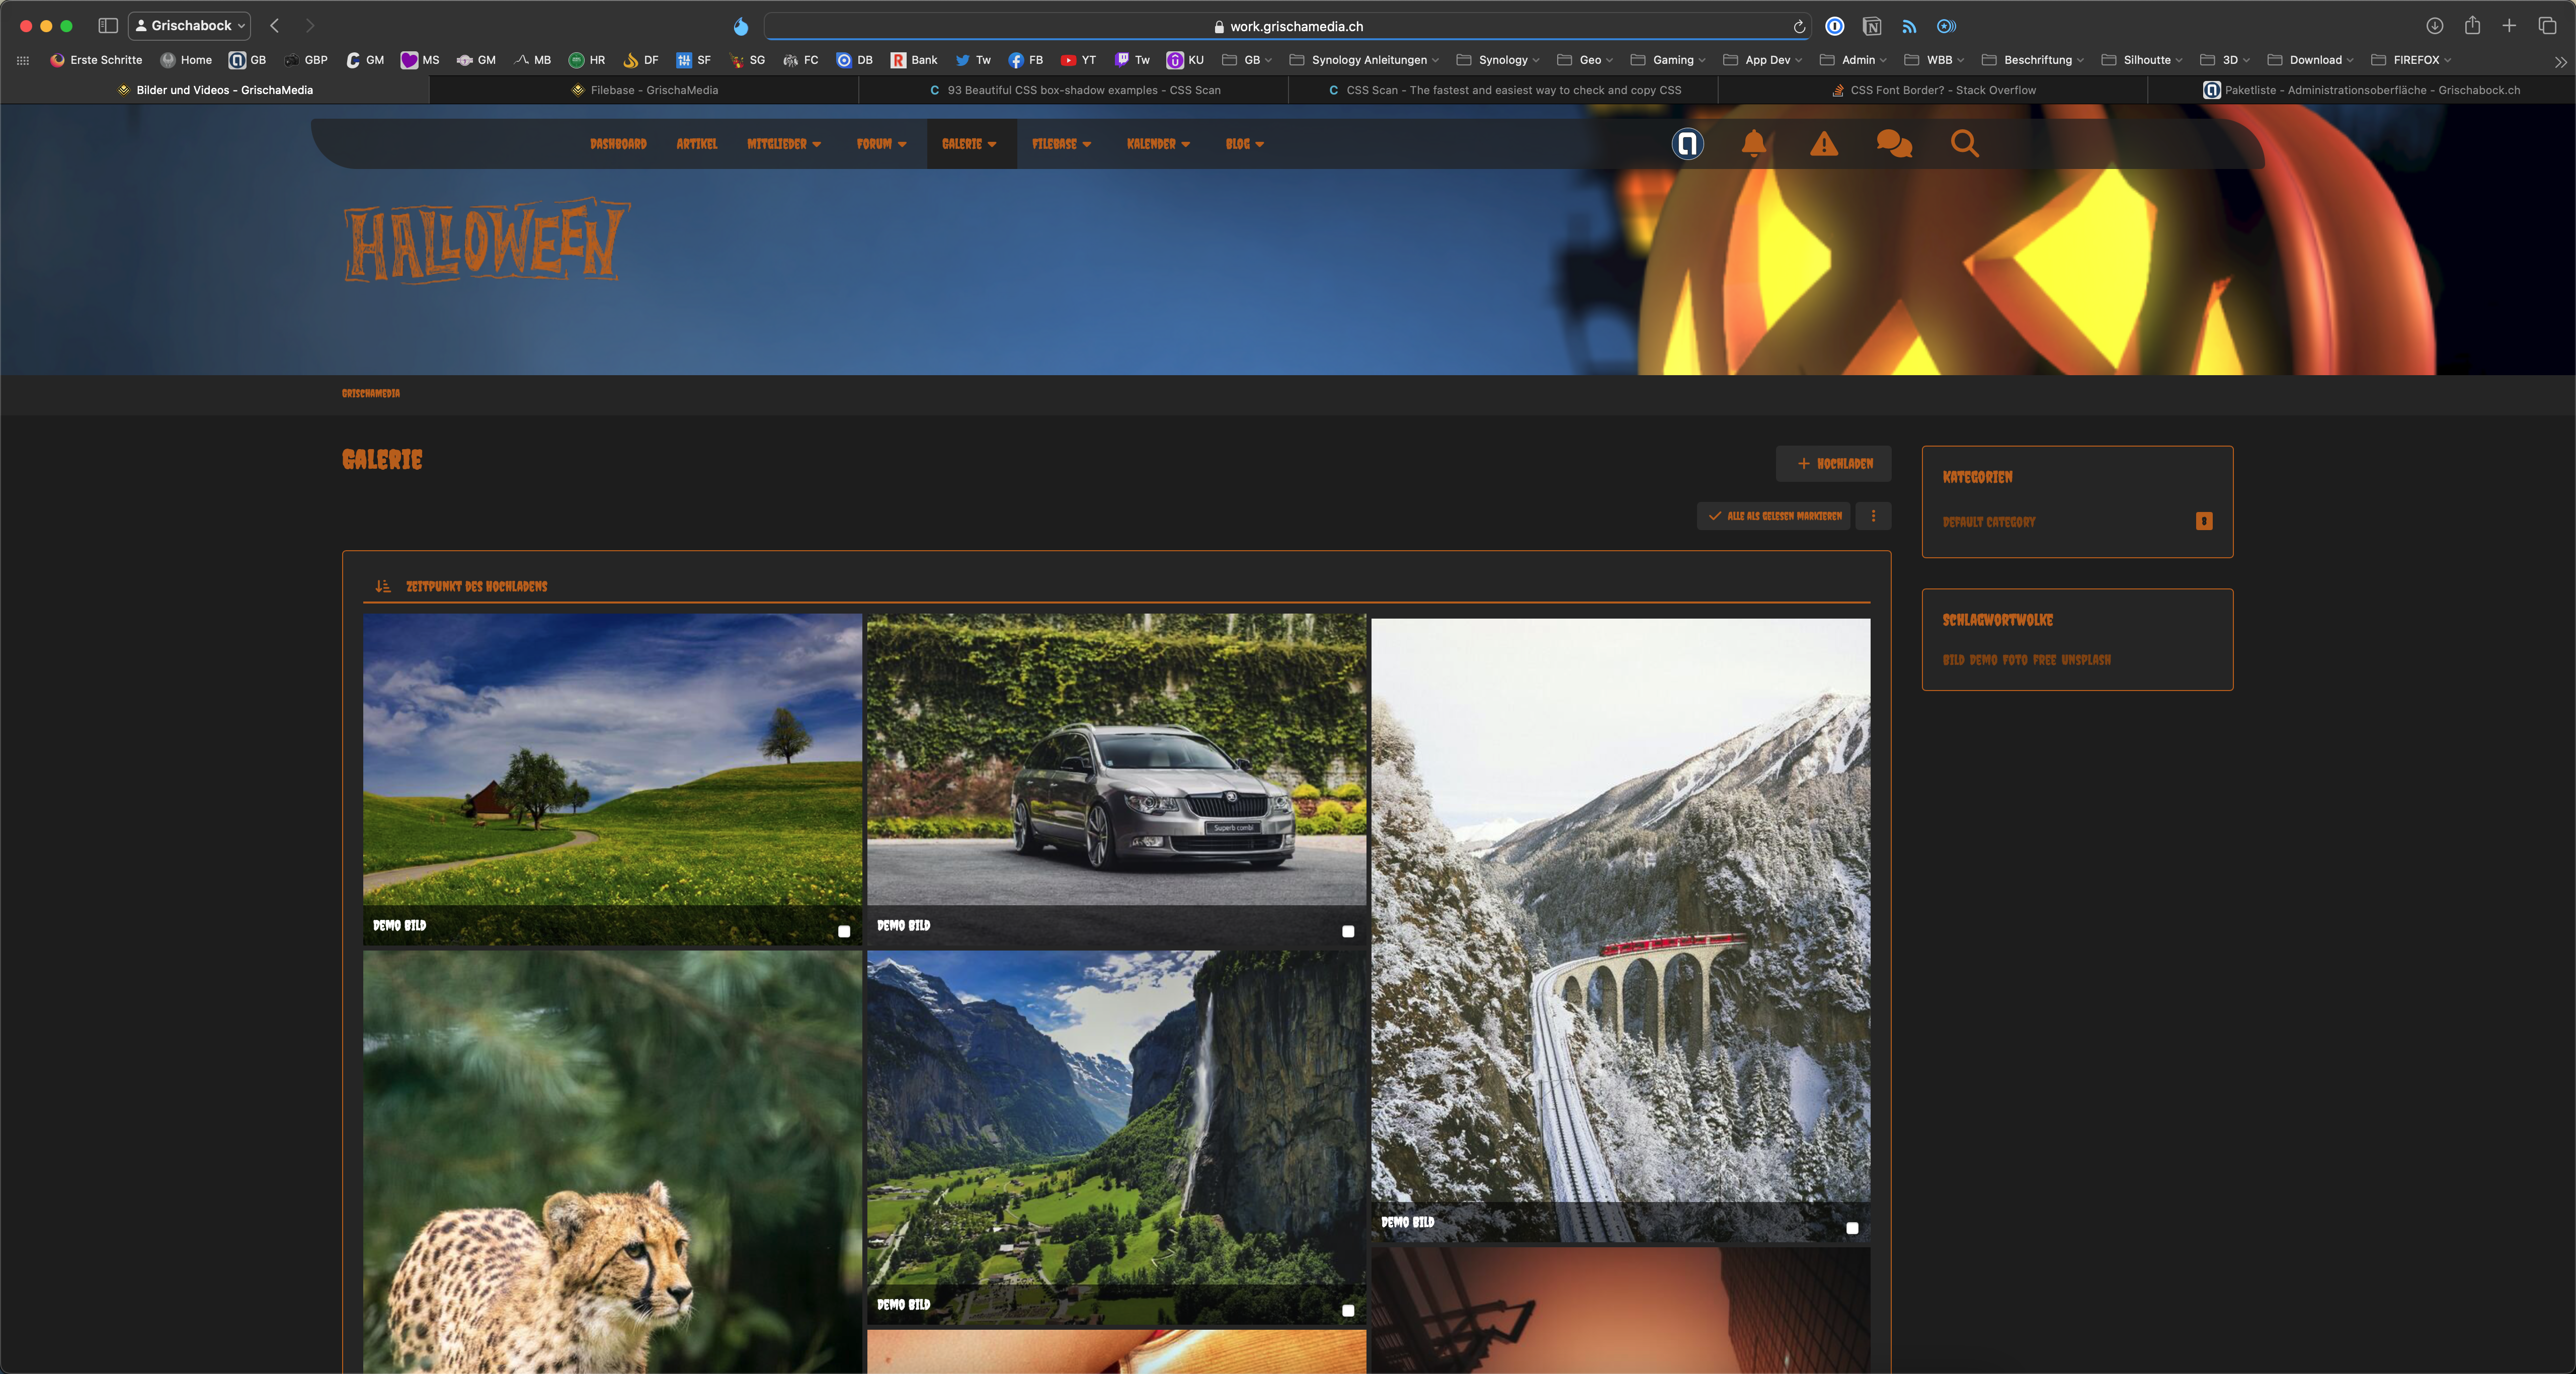Select the checkbox on the Skoda car image
The height and width of the screenshot is (1374, 2576).
1348,931
